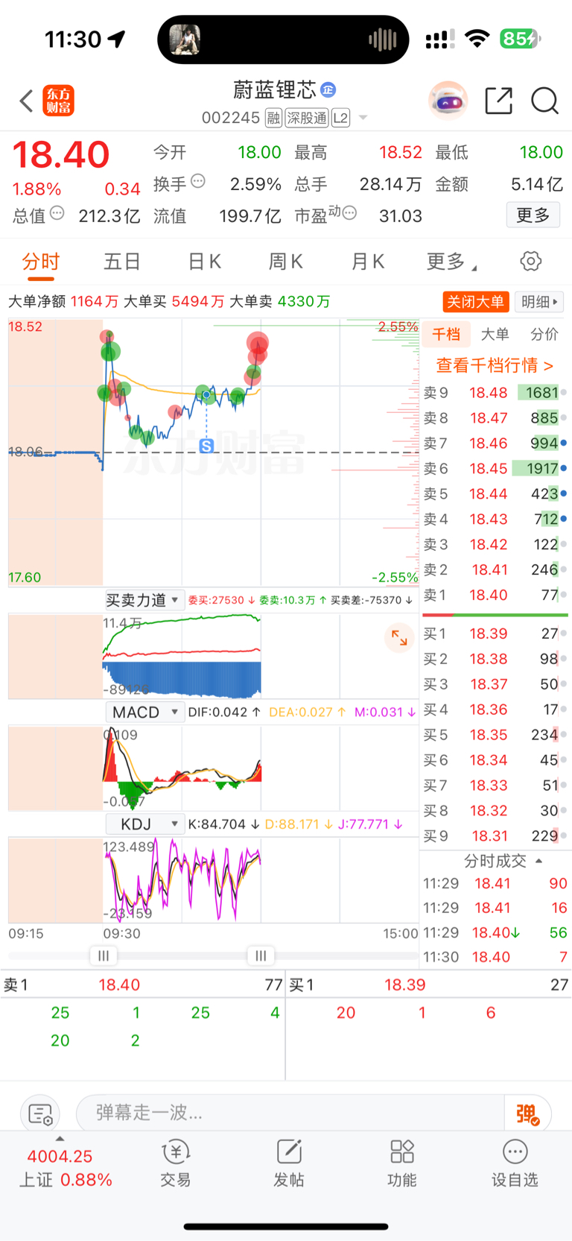Tap the 卖7 18.46 order row
The image size is (572, 1241).
(495, 443)
